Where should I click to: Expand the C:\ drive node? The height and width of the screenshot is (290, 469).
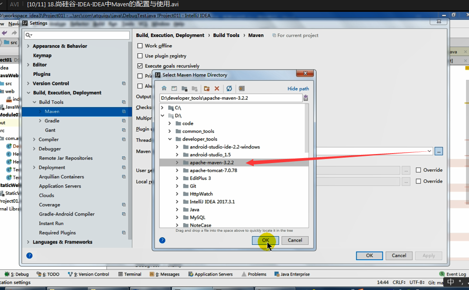(x=162, y=108)
